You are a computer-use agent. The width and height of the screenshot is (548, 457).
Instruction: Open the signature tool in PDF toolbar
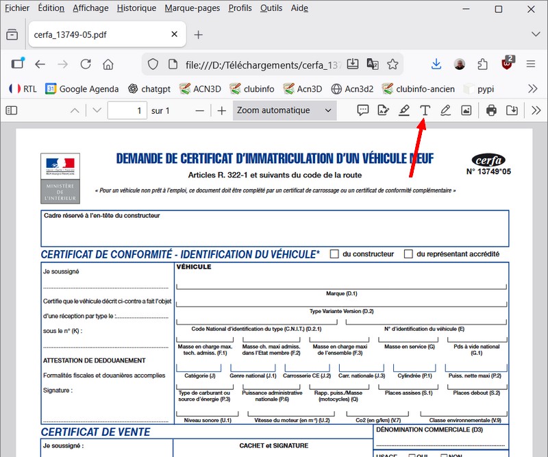[384, 110]
